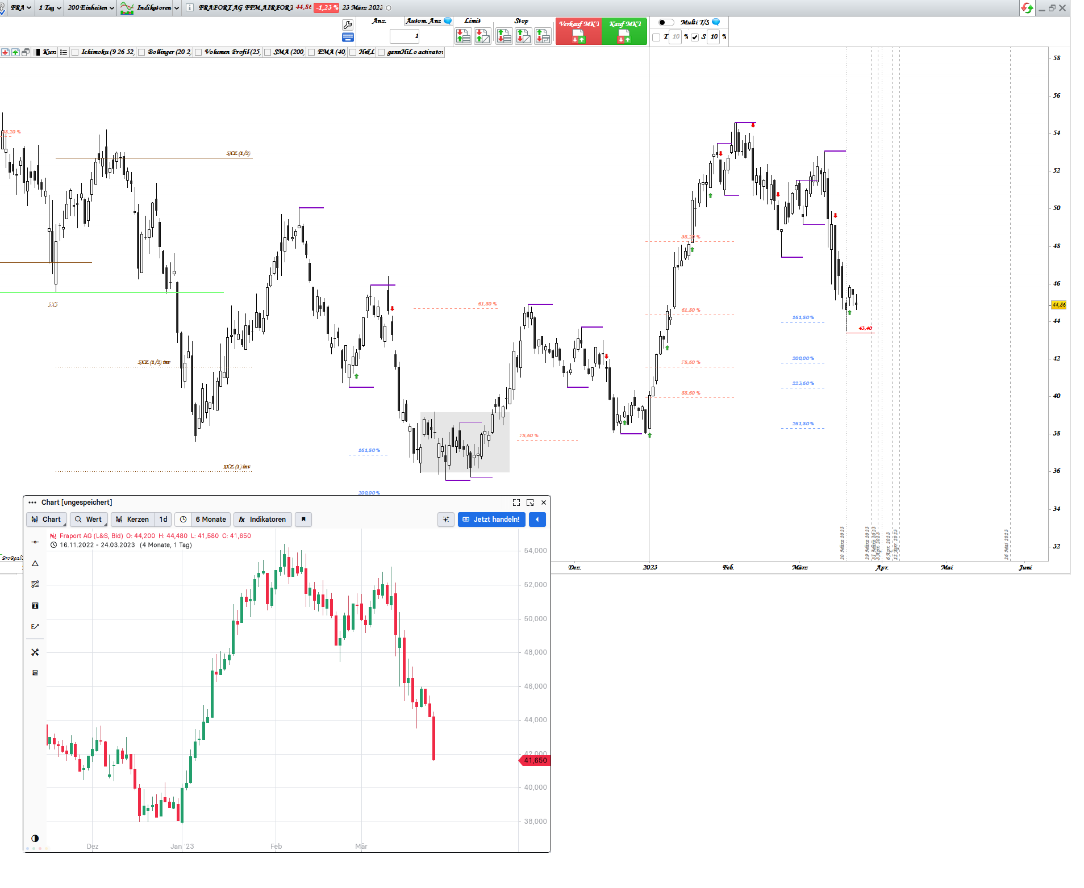Enable EMA (40) checkbox
This screenshot has height=888, width=1084.
click(311, 52)
